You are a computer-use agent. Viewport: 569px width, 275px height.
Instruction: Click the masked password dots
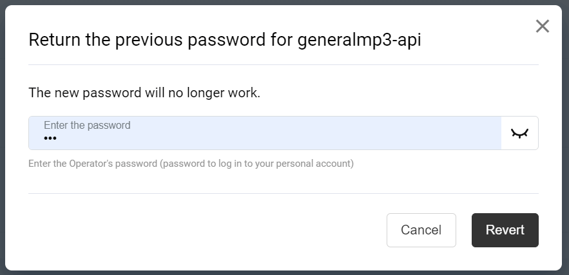pyautogui.click(x=50, y=138)
